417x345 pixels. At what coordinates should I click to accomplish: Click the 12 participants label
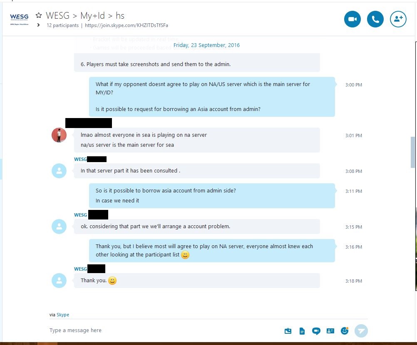point(62,25)
